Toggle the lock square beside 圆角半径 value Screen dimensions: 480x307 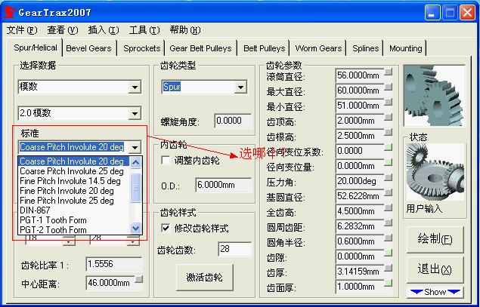click(x=389, y=238)
